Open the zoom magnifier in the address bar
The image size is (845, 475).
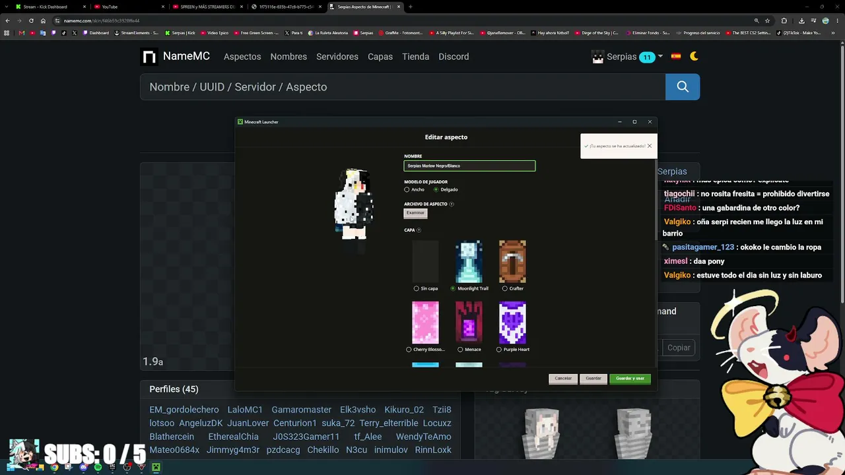pos(757,20)
